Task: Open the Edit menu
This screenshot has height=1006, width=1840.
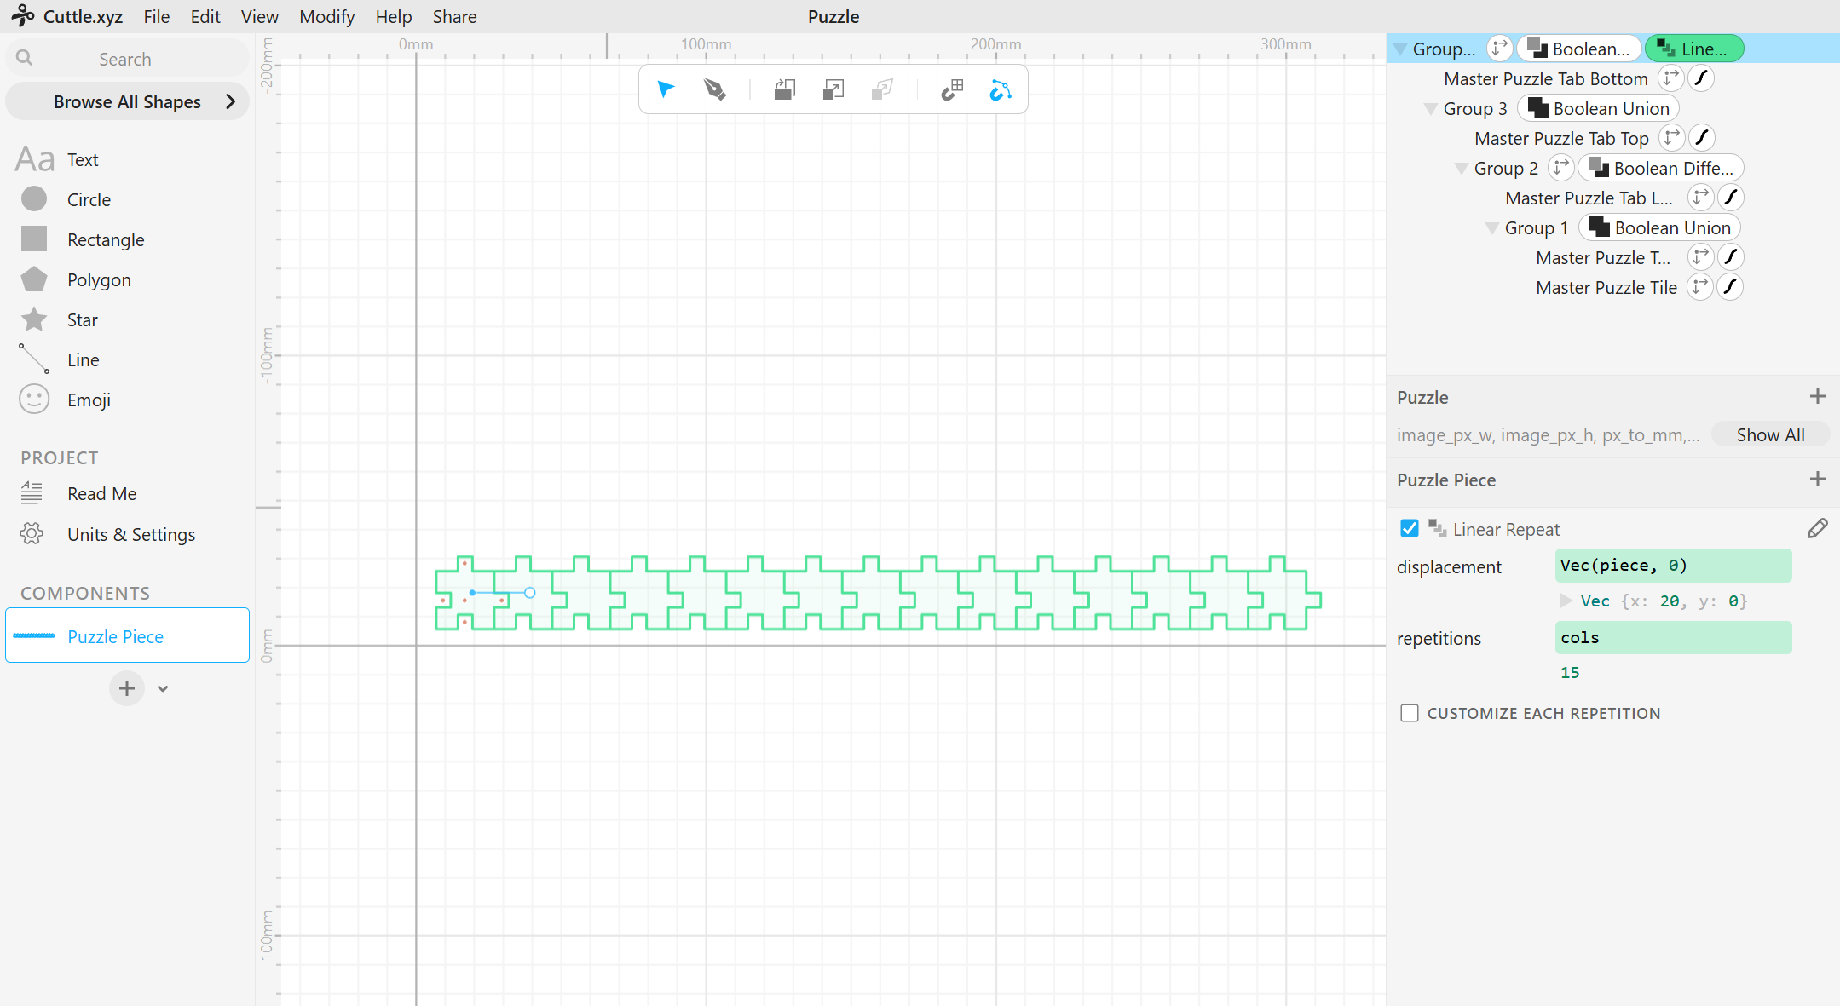Action: click(205, 16)
